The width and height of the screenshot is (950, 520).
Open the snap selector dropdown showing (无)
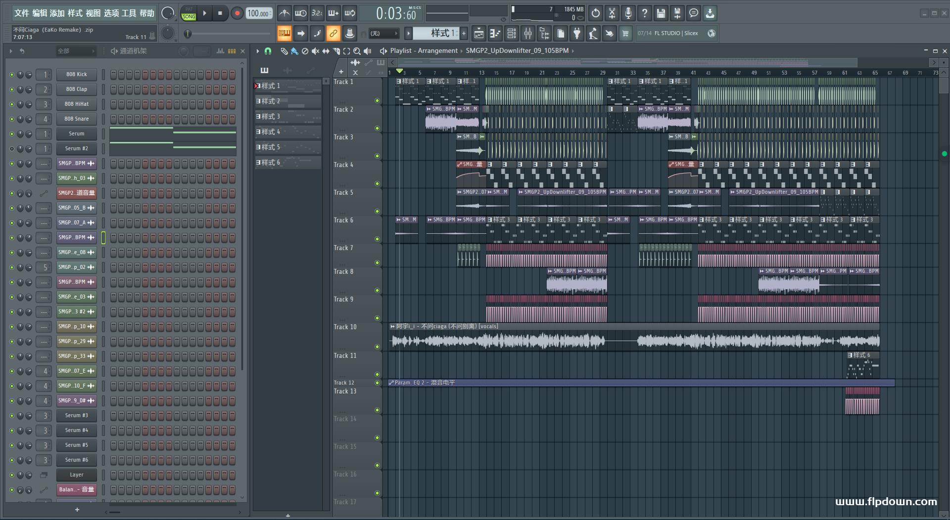click(383, 33)
